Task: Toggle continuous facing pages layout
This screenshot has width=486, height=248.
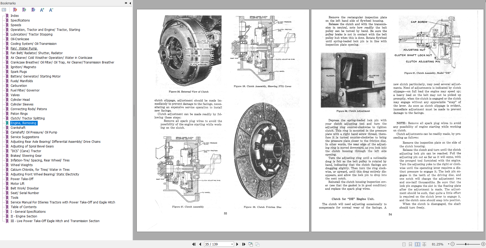Action: point(424,244)
